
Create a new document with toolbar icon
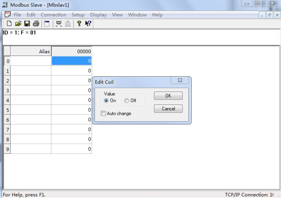(x=9, y=24)
